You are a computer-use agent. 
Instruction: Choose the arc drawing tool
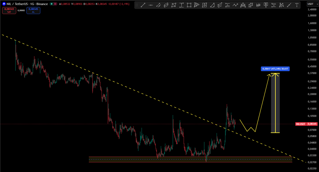coord(212,5)
